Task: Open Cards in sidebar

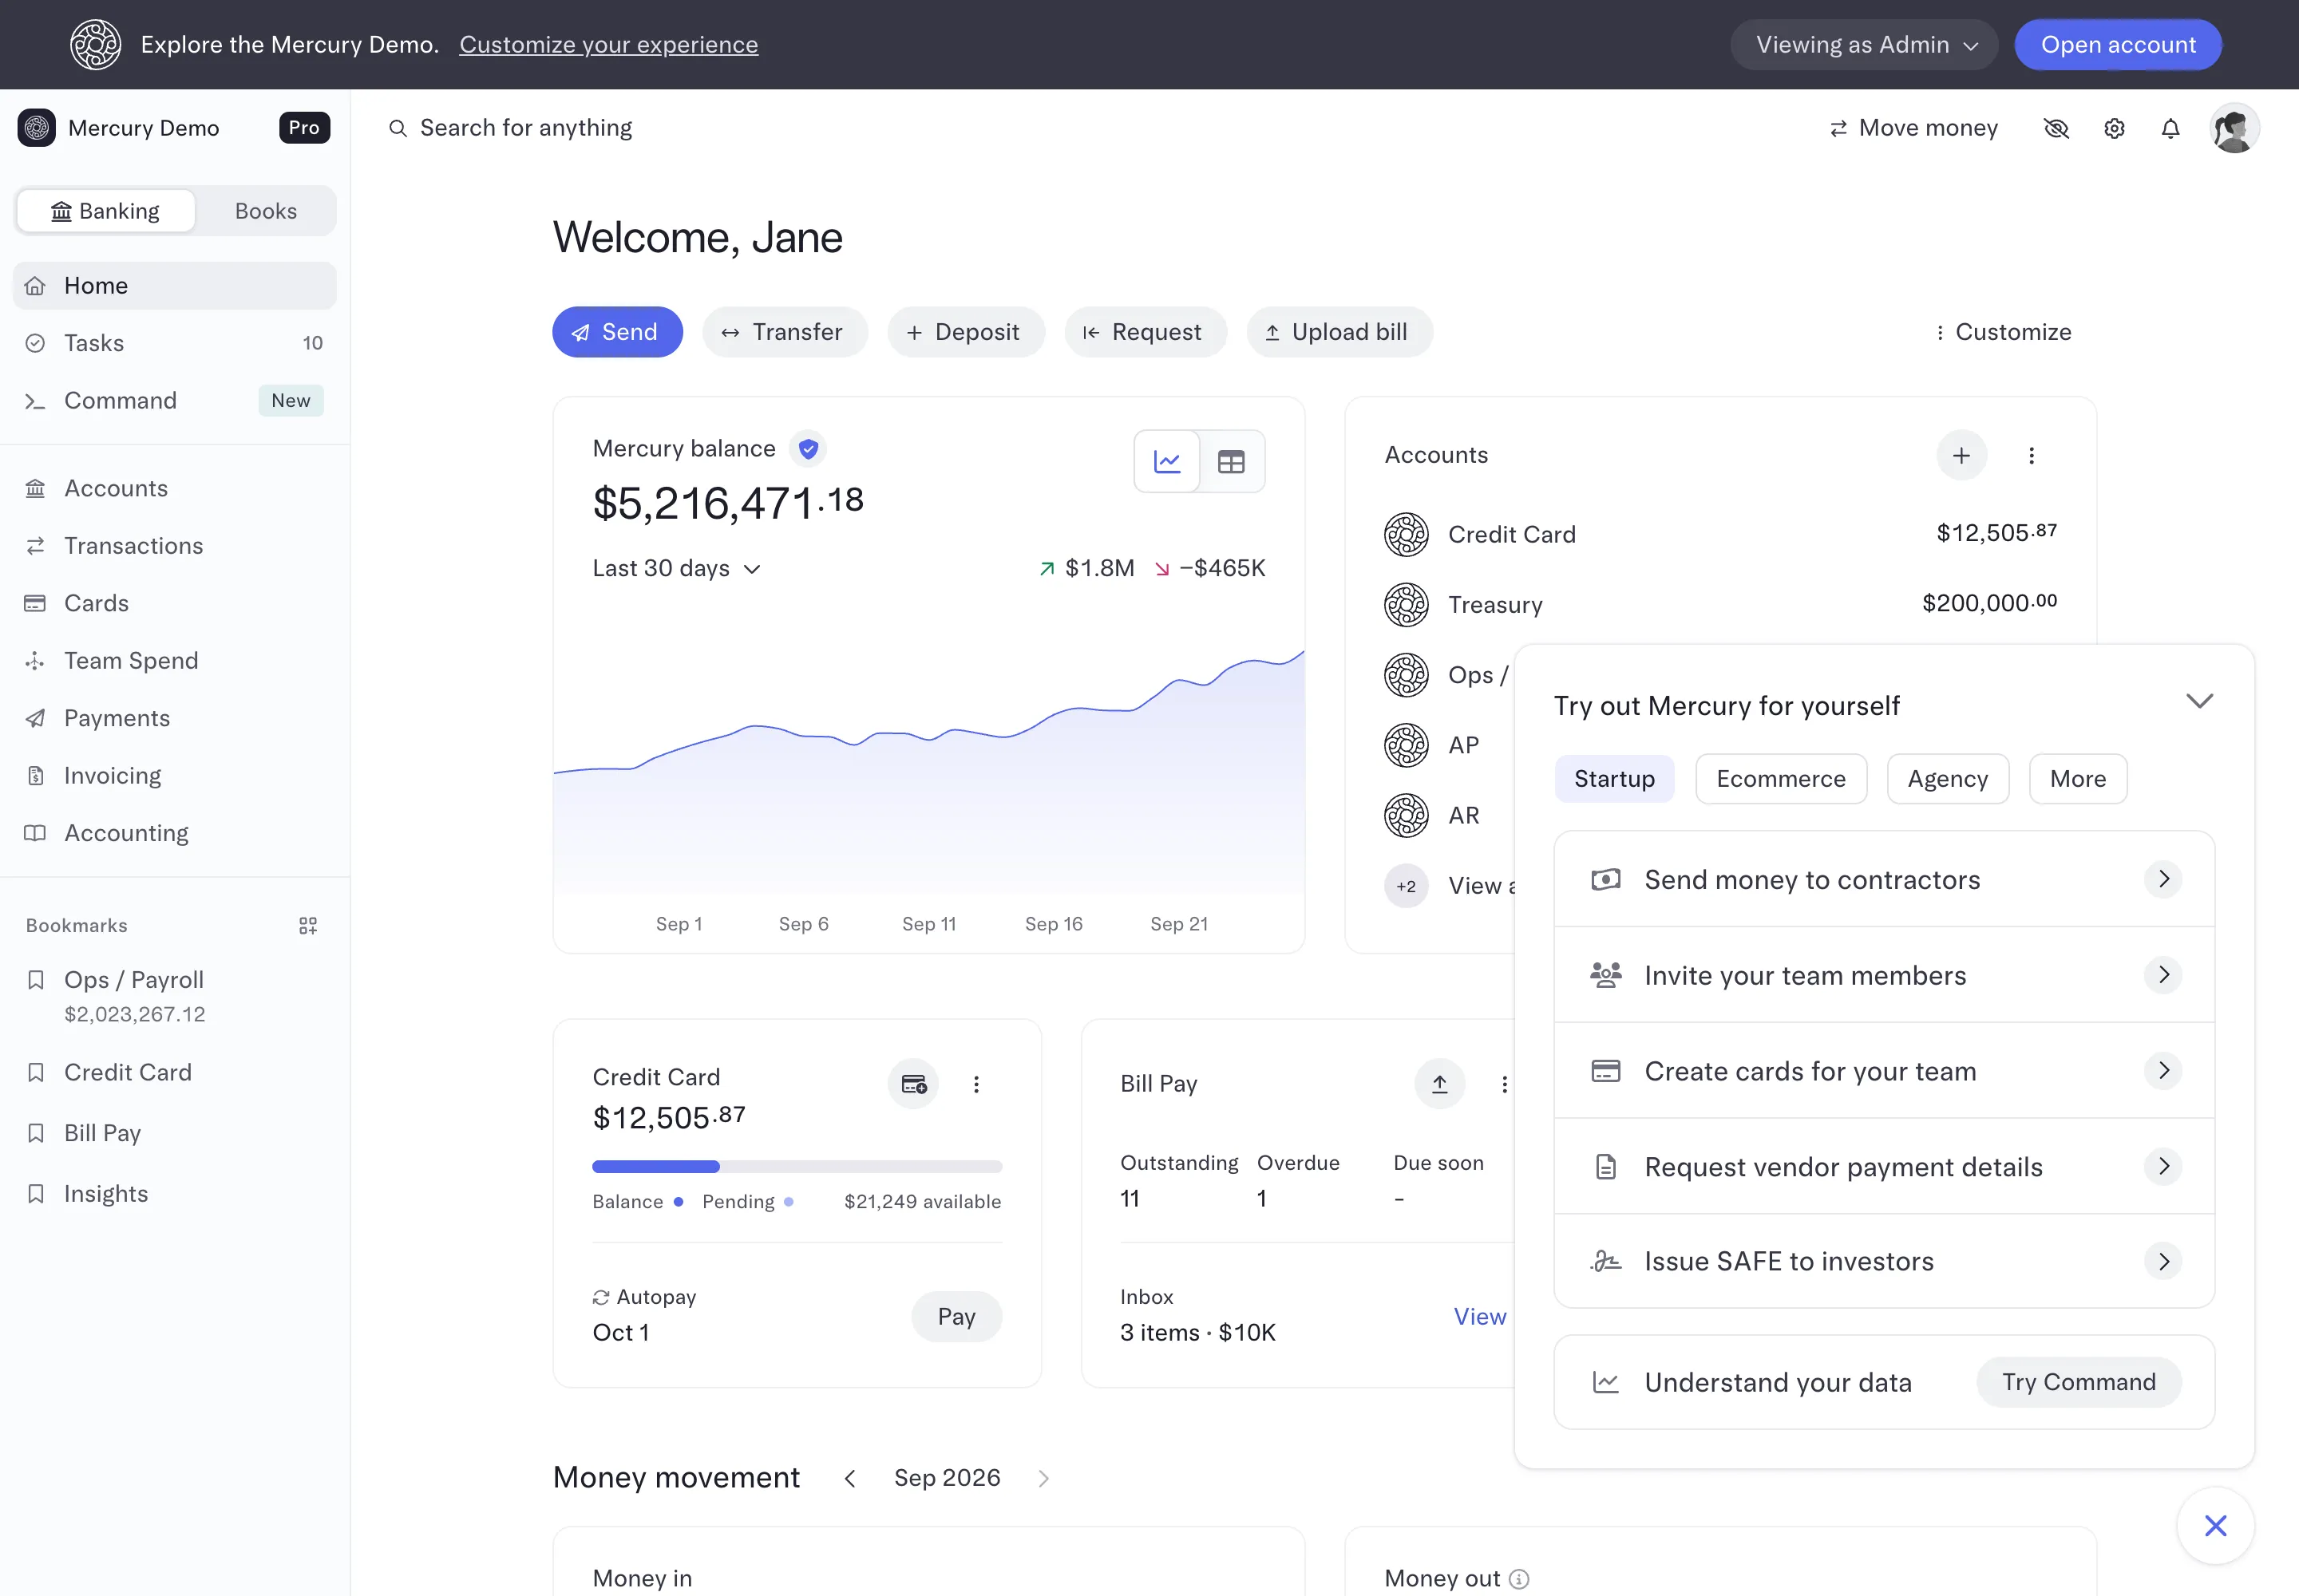Action: pyautogui.click(x=175, y=603)
